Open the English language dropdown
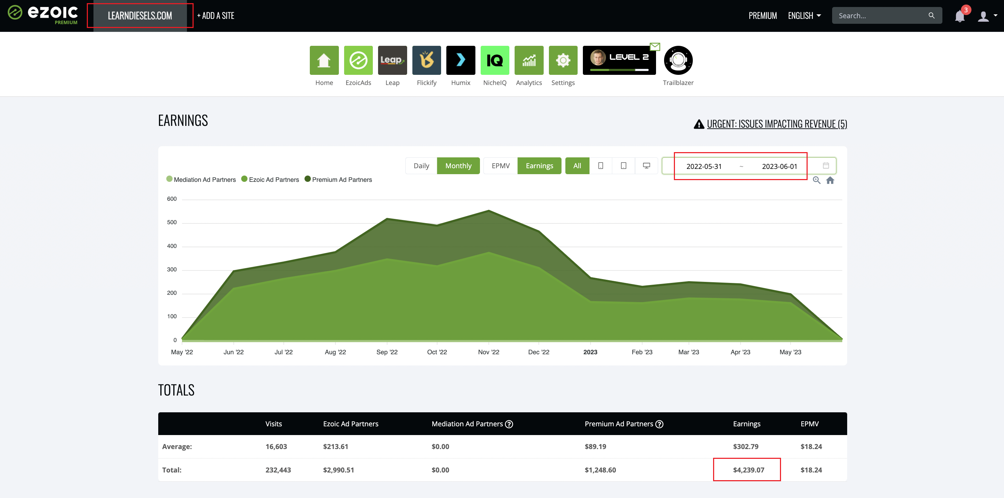Screen dimensions: 1004x498 point(804,16)
